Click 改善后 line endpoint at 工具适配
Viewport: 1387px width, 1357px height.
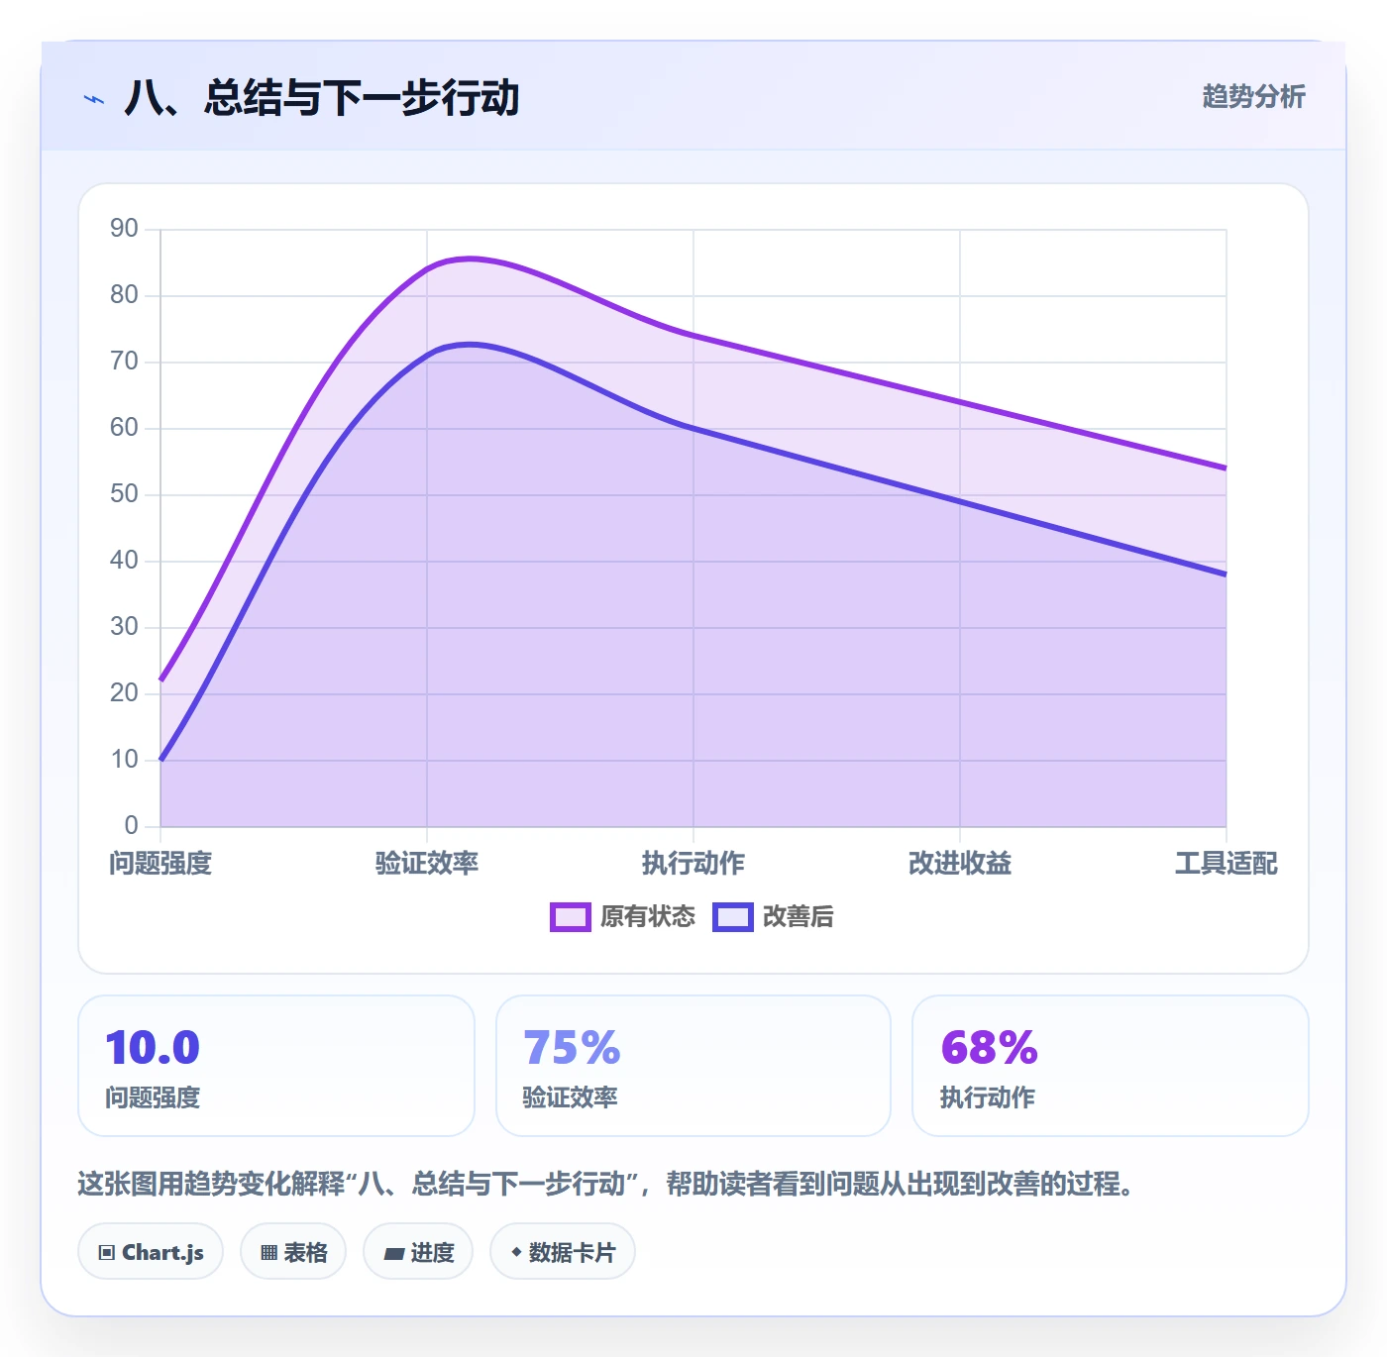[1226, 574]
